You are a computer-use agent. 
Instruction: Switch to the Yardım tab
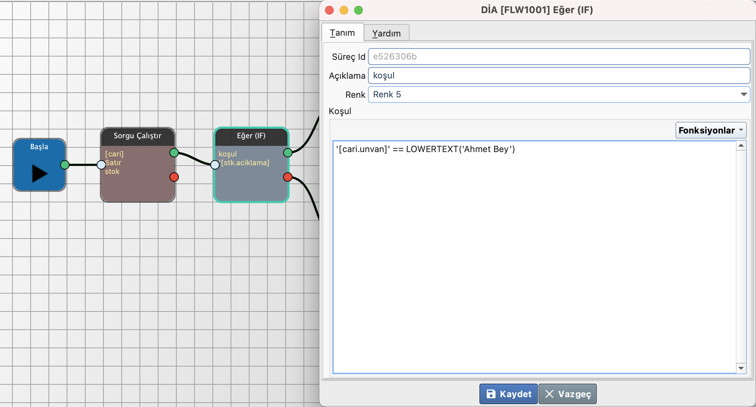tap(386, 33)
